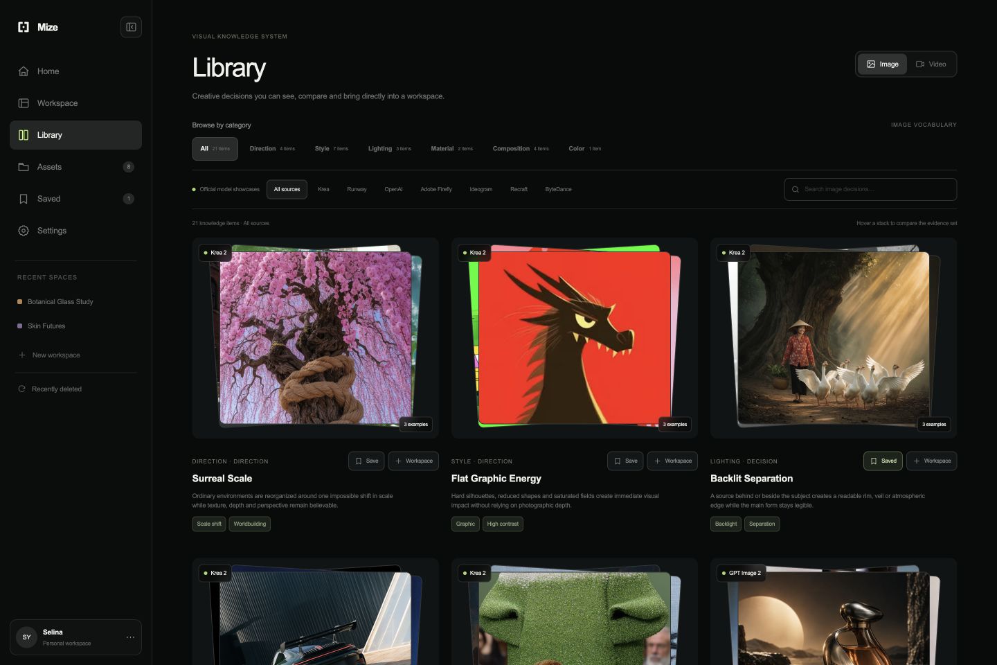Add Surreal Scale to Workspace
The image size is (997, 665).
[413, 461]
